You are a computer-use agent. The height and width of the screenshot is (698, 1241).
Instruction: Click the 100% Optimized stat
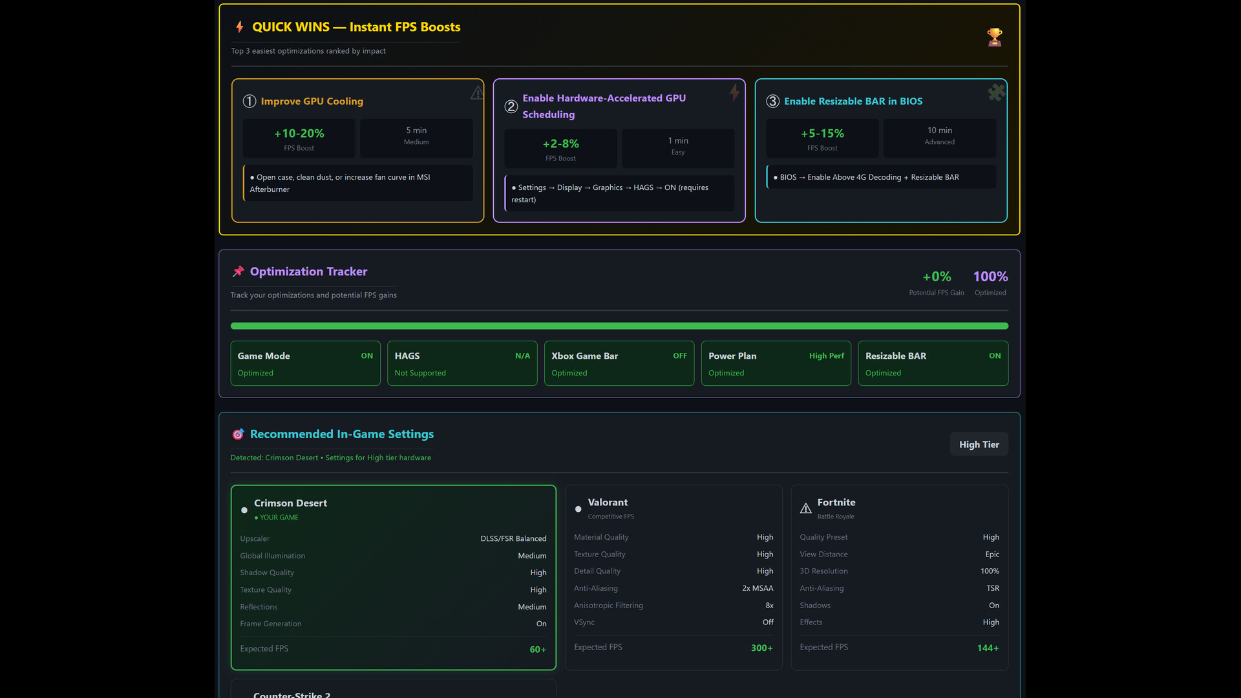tap(990, 282)
